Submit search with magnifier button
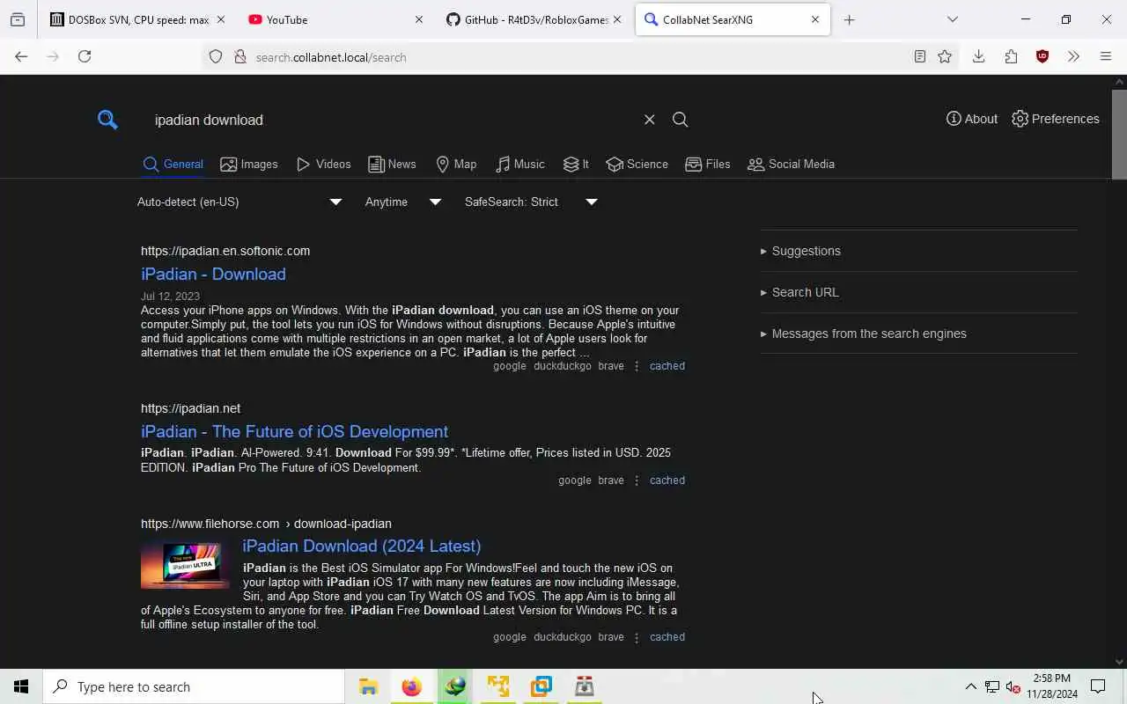The height and width of the screenshot is (704, 1127). [x=680, y=120]
